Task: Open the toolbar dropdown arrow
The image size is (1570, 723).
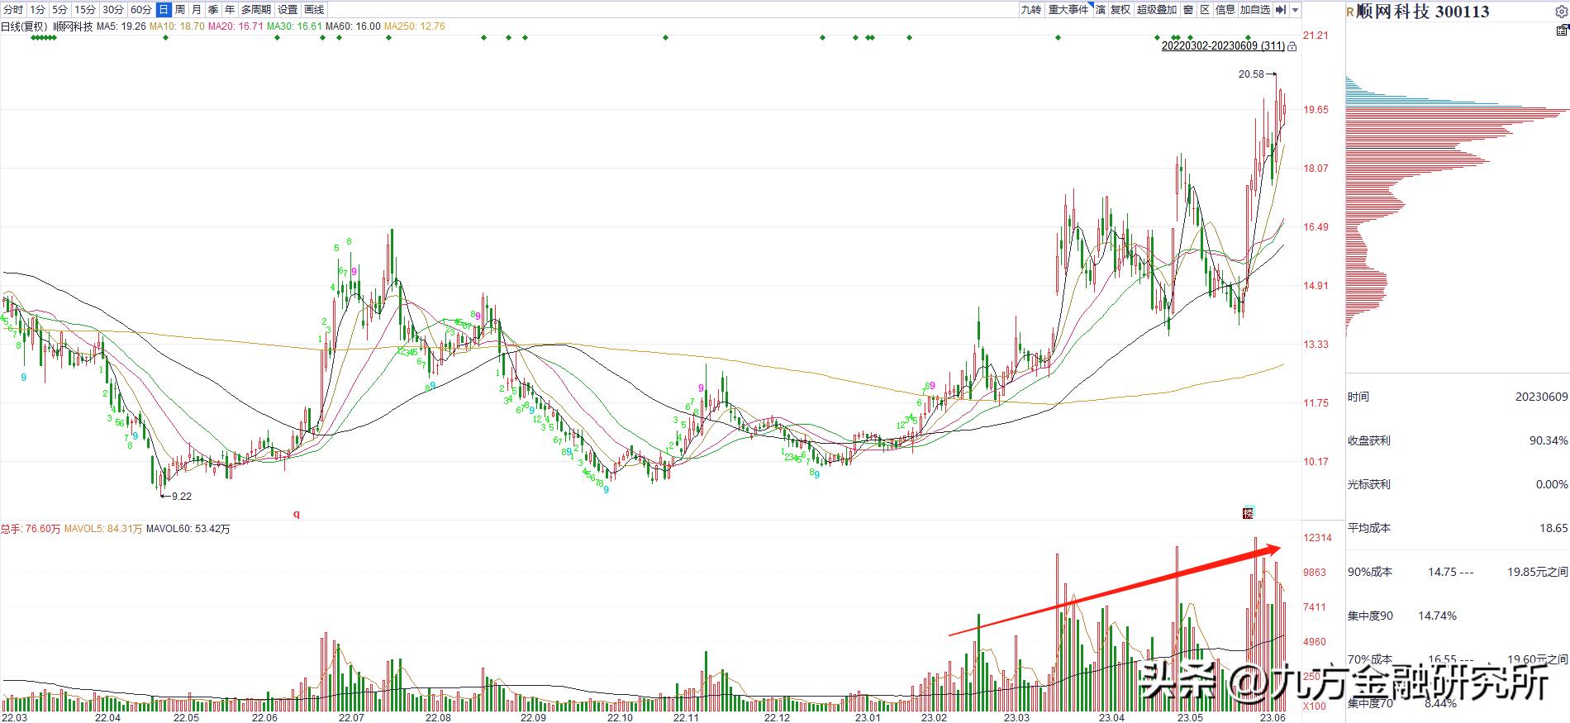Action: pyautogui.click(x=1296, y=10)
